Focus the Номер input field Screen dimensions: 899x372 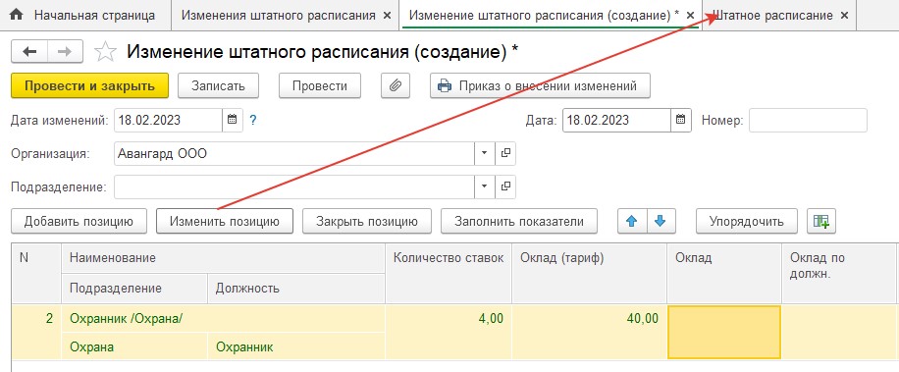(808, 121)
